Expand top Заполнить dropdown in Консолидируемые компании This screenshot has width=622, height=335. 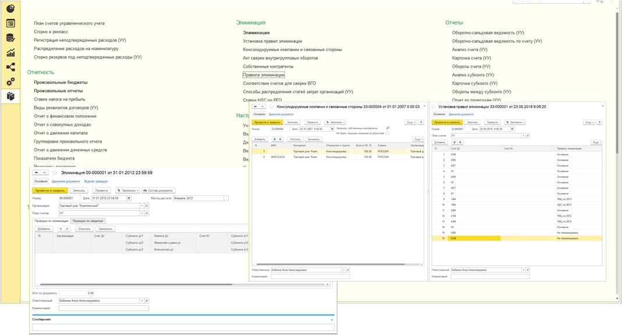point(336,123)
